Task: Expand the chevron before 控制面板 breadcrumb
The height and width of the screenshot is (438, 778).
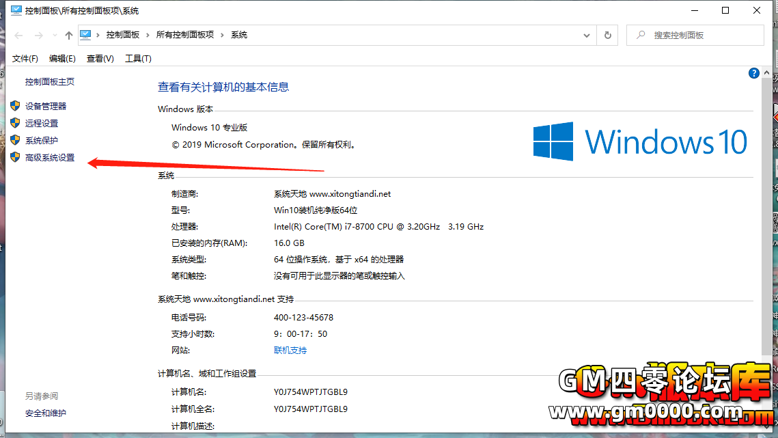Action: [98, 35]
